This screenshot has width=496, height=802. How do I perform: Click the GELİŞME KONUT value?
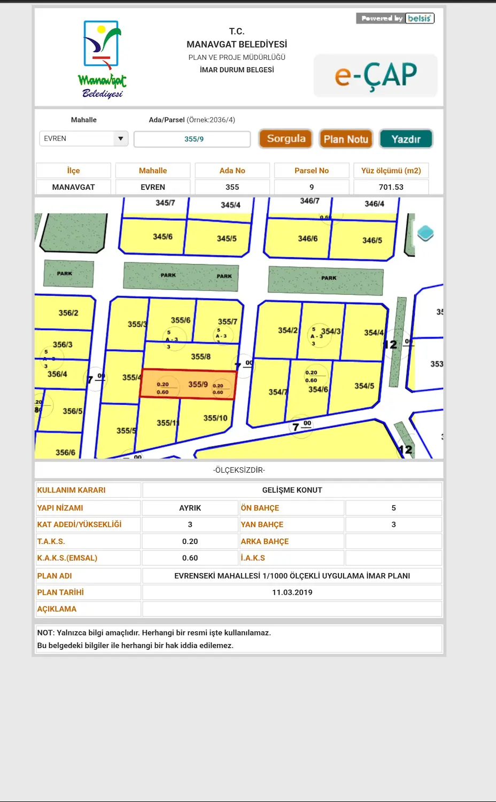click(292, 490)
